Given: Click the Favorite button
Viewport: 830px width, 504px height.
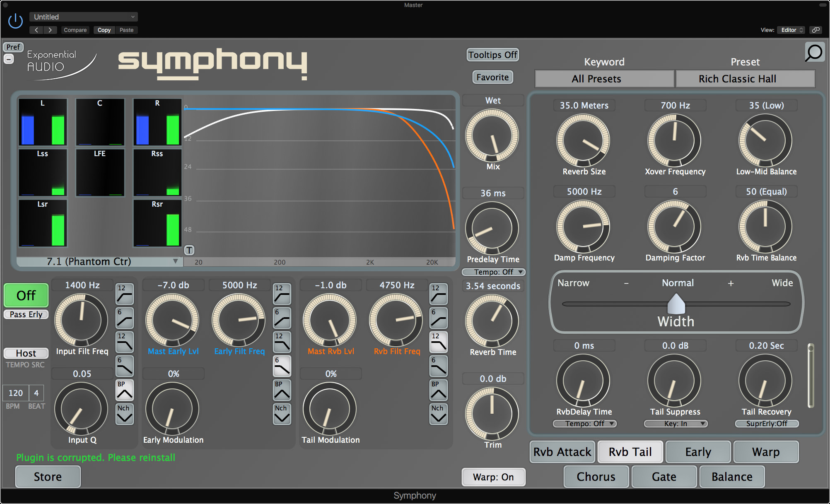Looking at the screenshot, I should 492,77.
